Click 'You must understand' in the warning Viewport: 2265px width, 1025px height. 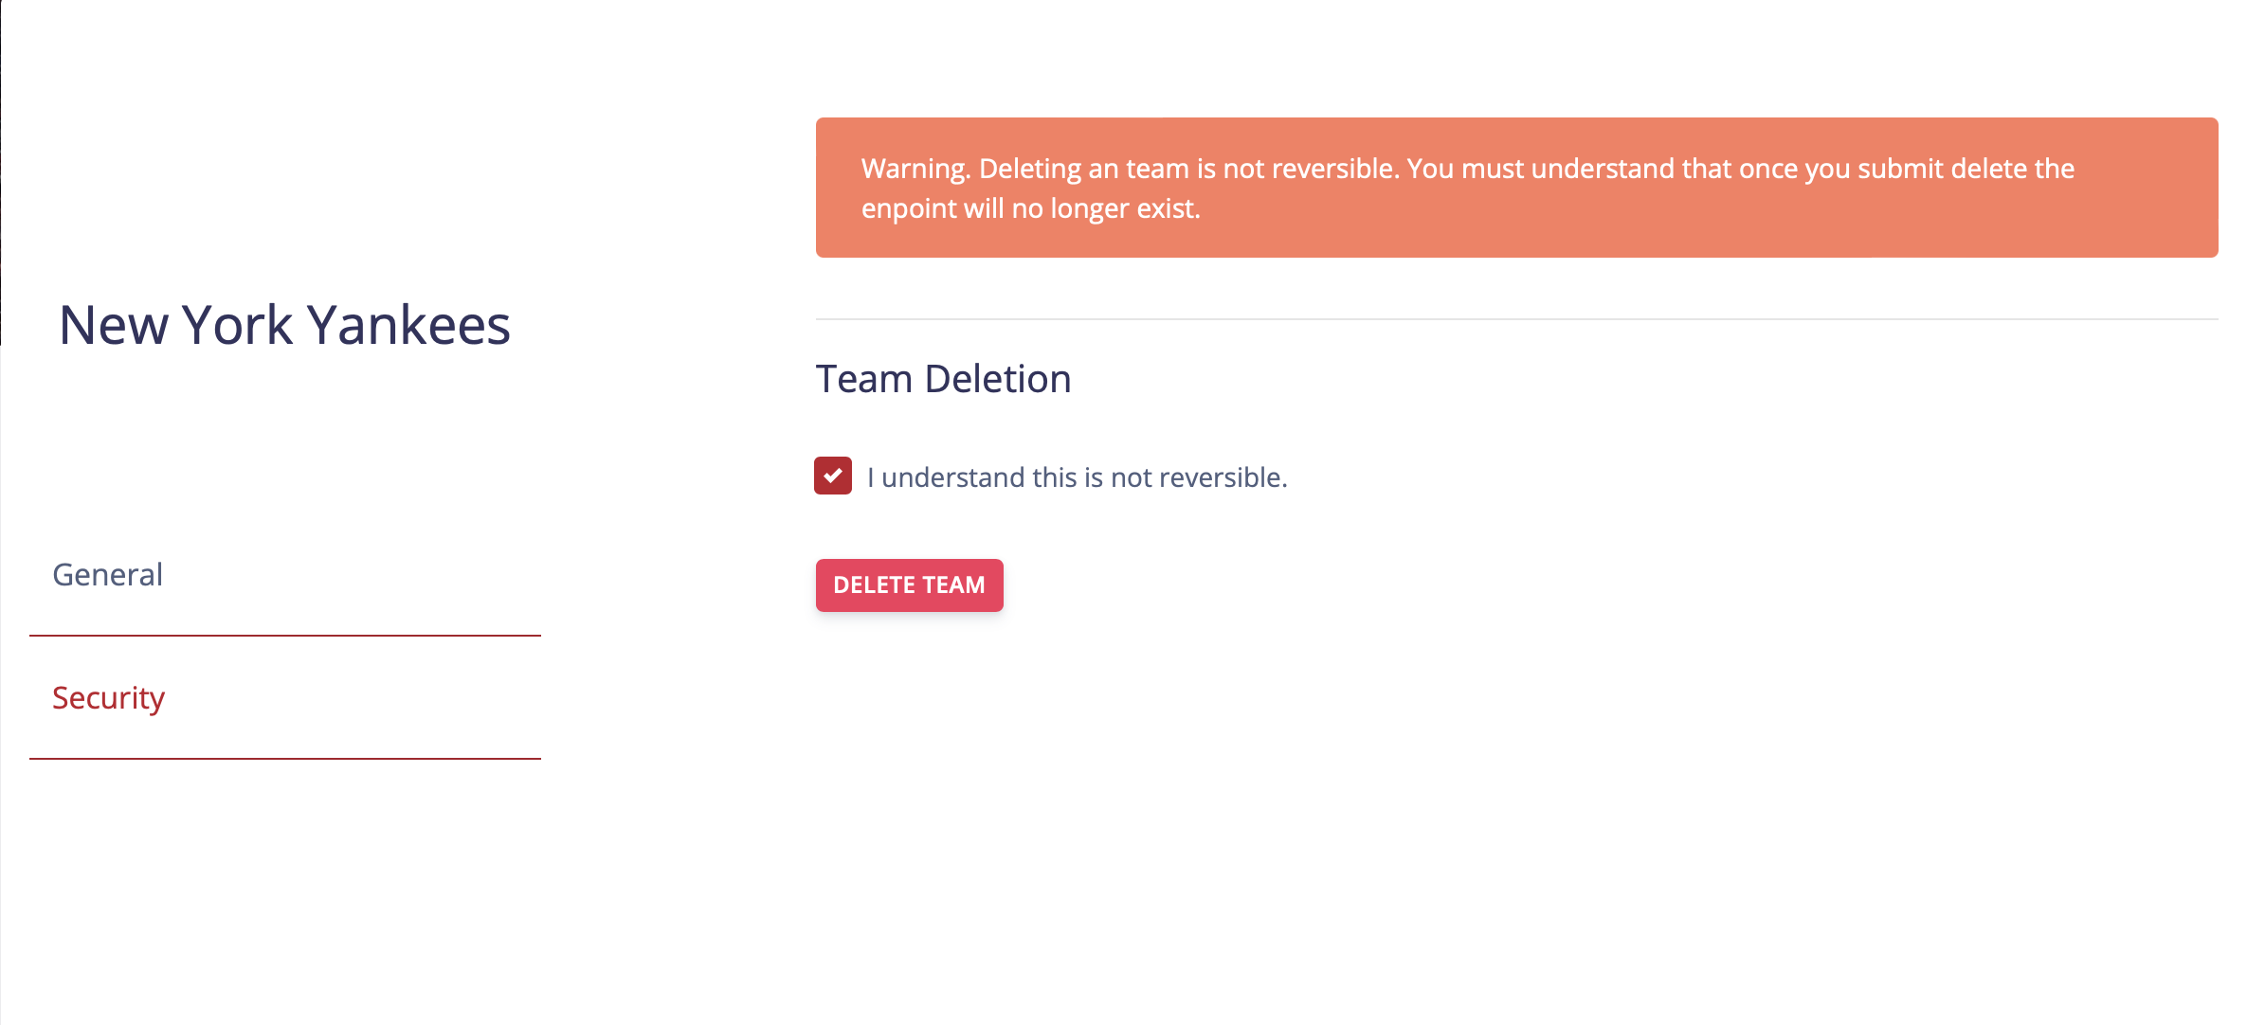pyautogui.click(x=1540, y=169)
